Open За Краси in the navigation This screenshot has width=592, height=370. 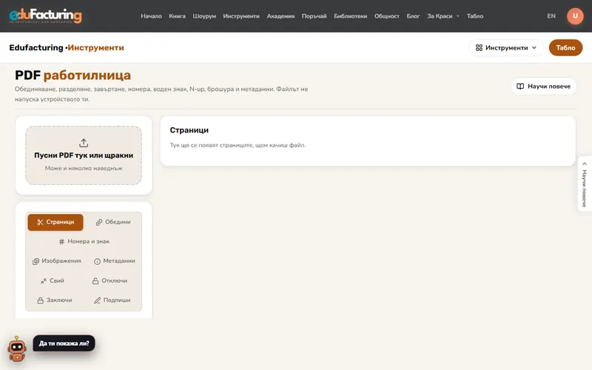pos(440,16)
